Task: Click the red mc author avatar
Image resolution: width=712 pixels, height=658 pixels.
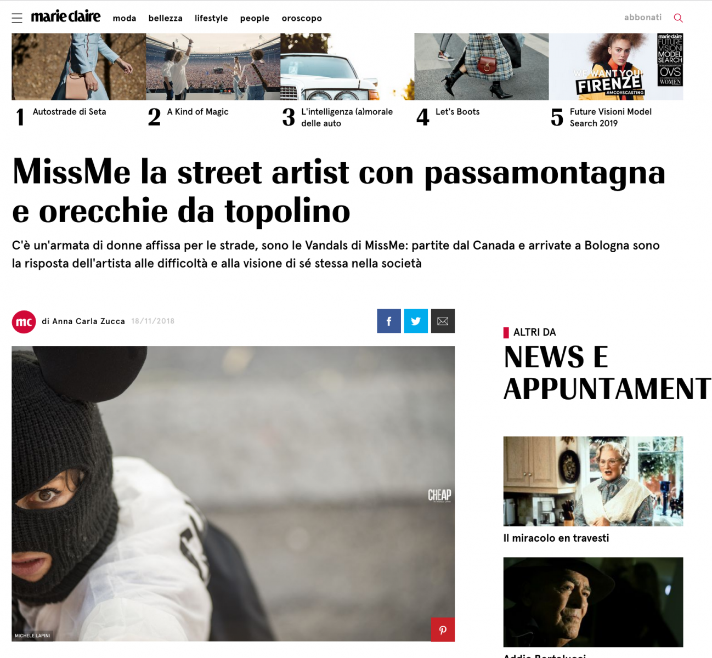Action: click(x=24, y=322)
